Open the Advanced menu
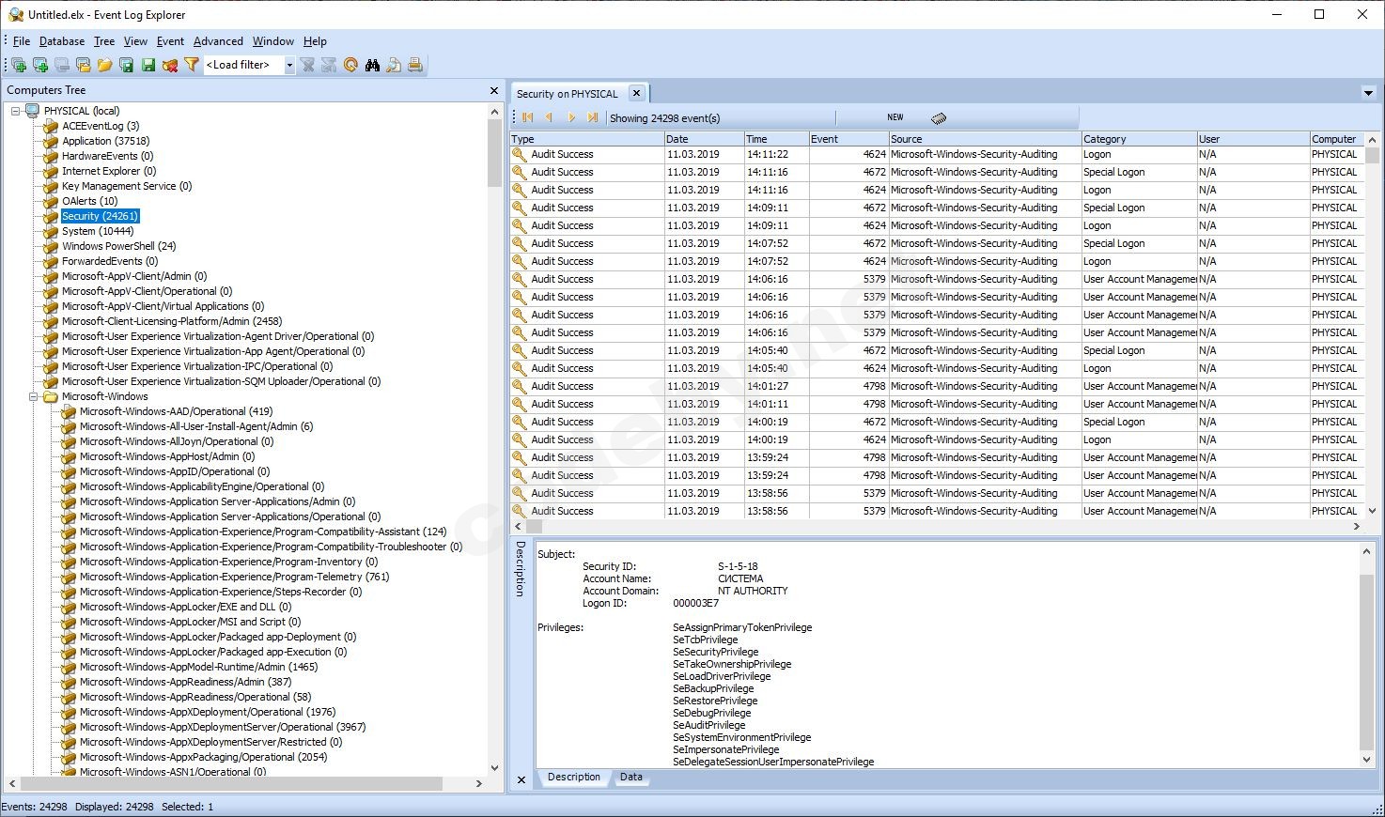The width and height of the screenshot is (1385, 817). click(x=218, y=41)
